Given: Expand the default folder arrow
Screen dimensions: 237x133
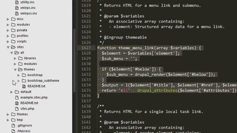Looking at the screenshot, I should [x=11, y=92].
